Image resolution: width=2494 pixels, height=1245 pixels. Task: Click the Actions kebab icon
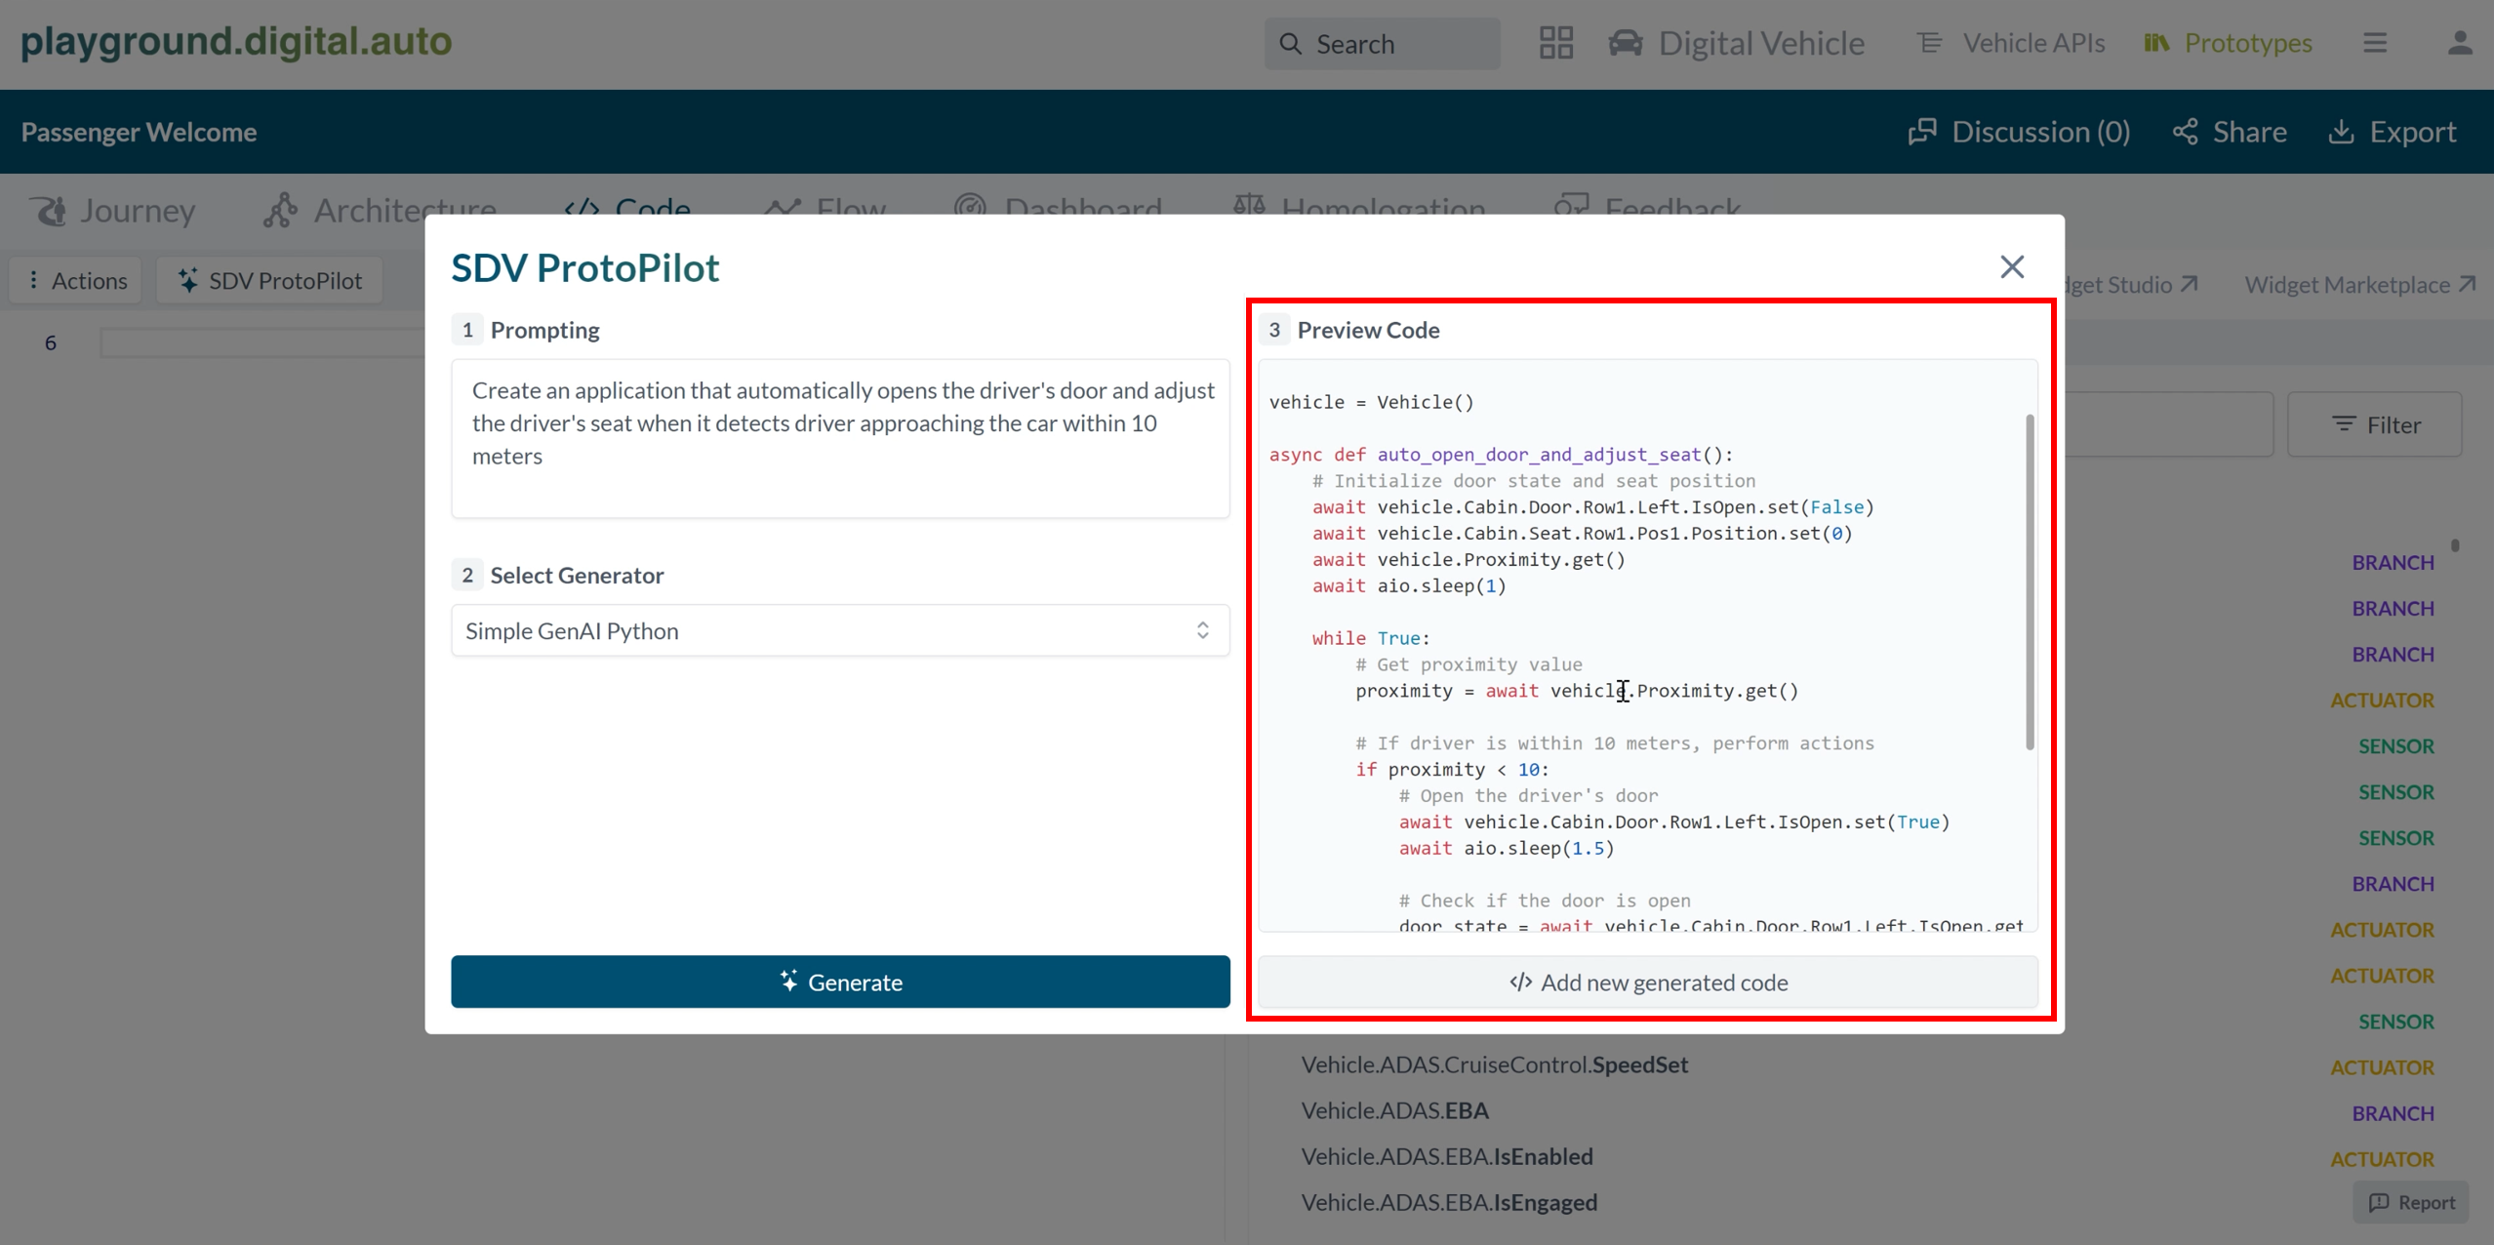pos(34,280)
